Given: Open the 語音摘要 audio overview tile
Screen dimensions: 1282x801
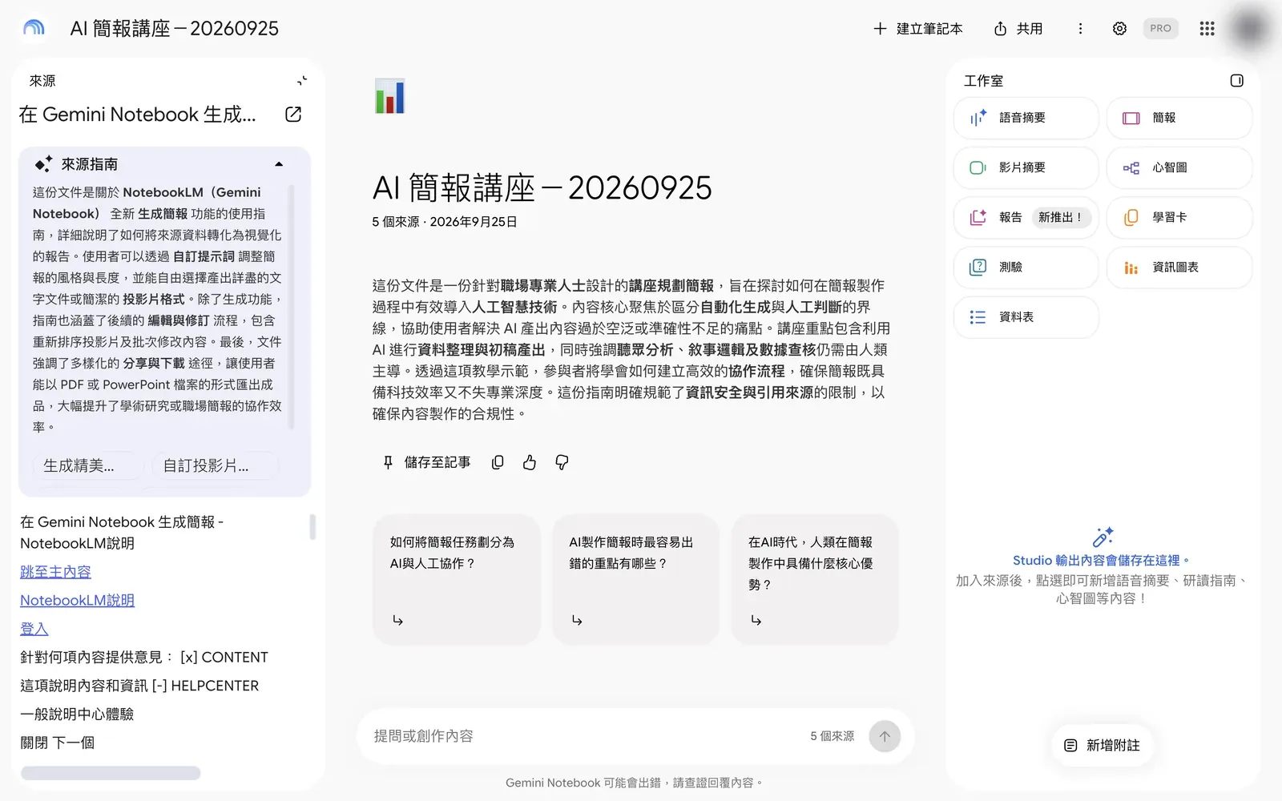Looking at the screenshot, I should 1026,119.
